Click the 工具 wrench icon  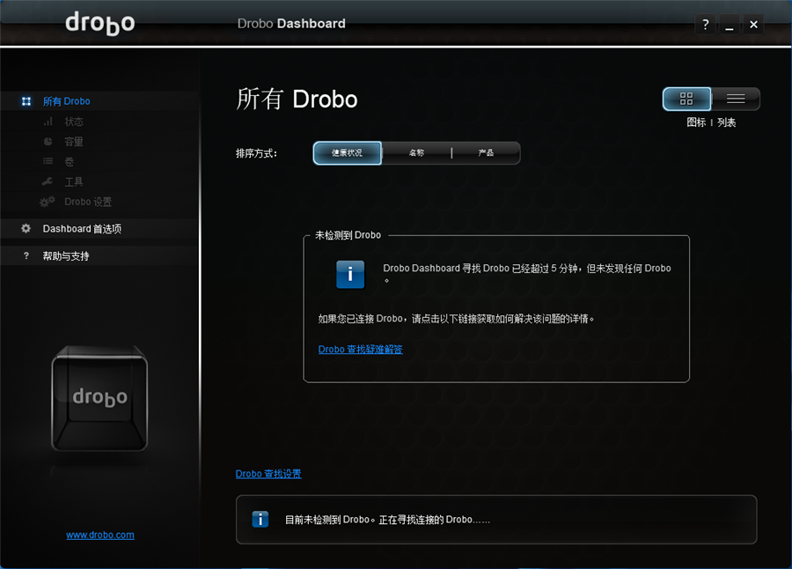48,181
